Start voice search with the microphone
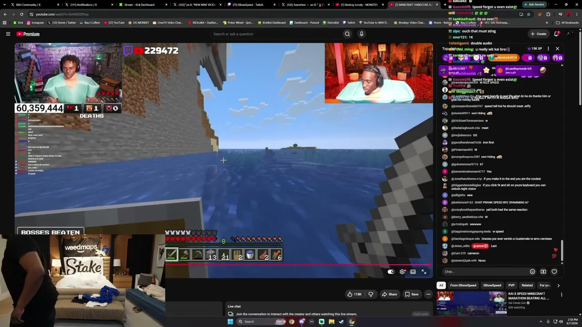This screenshot has height=327, width=582. tap(361, 34)
